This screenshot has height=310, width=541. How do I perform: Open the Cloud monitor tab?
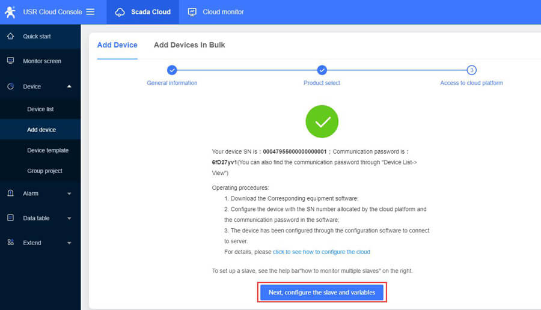tap(216, 12)
